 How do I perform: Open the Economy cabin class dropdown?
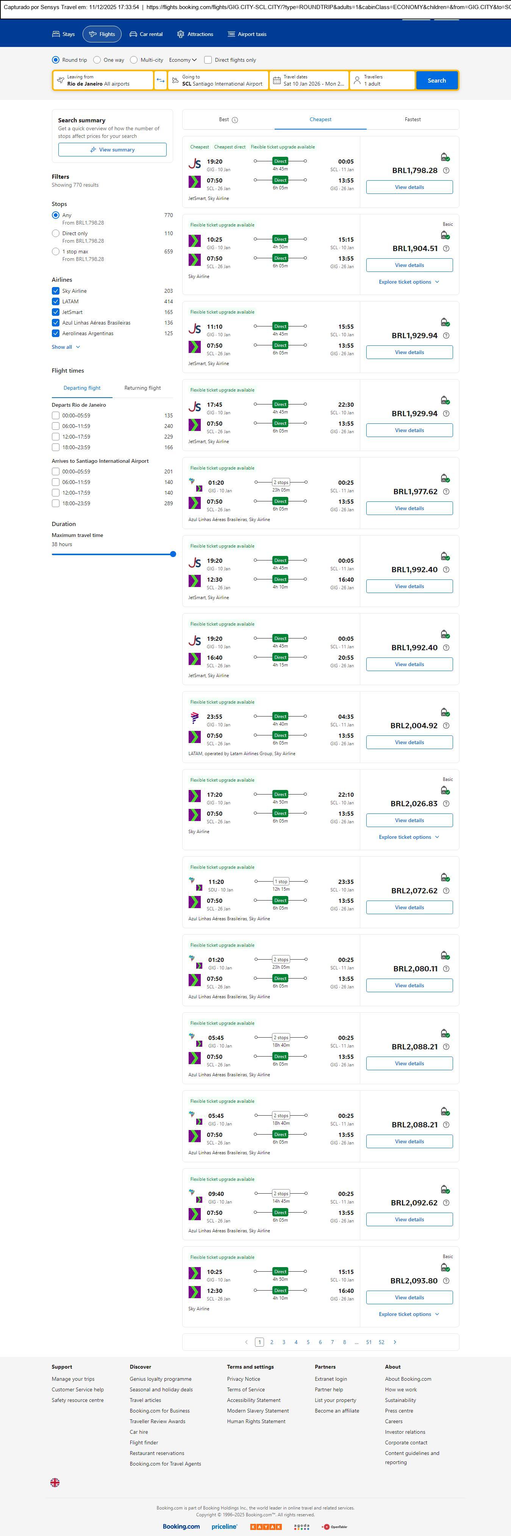(183, 60)
